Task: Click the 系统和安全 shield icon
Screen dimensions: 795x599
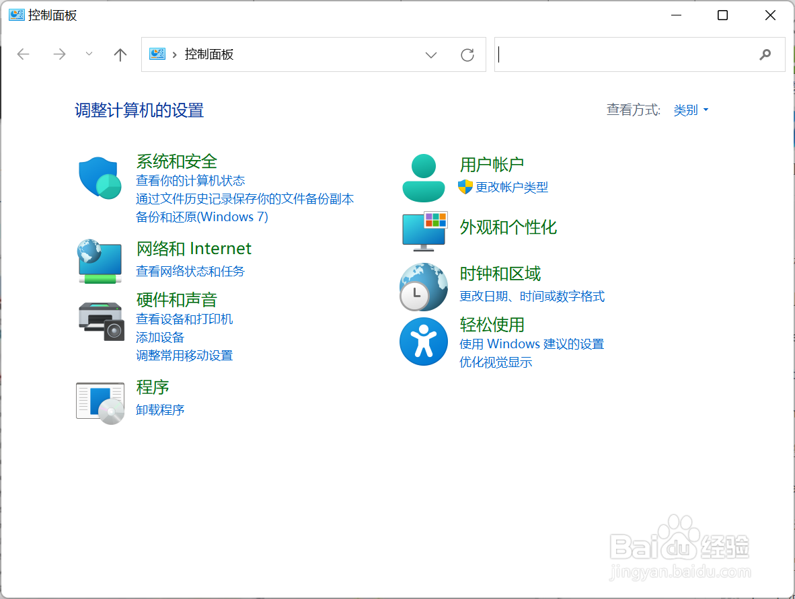Action: (x=100, y=177)
